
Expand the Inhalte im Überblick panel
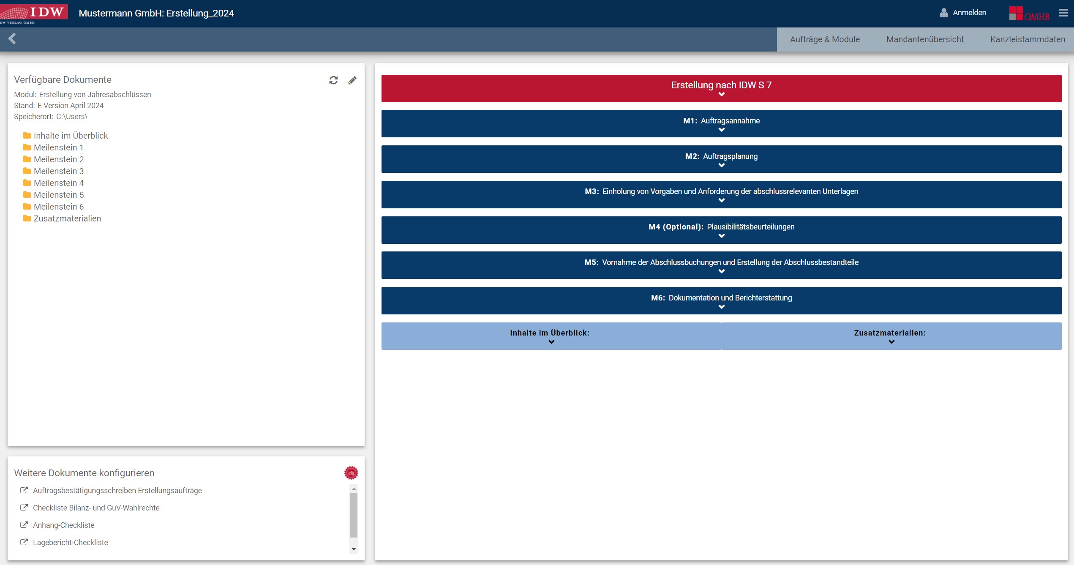coord(551,336)
